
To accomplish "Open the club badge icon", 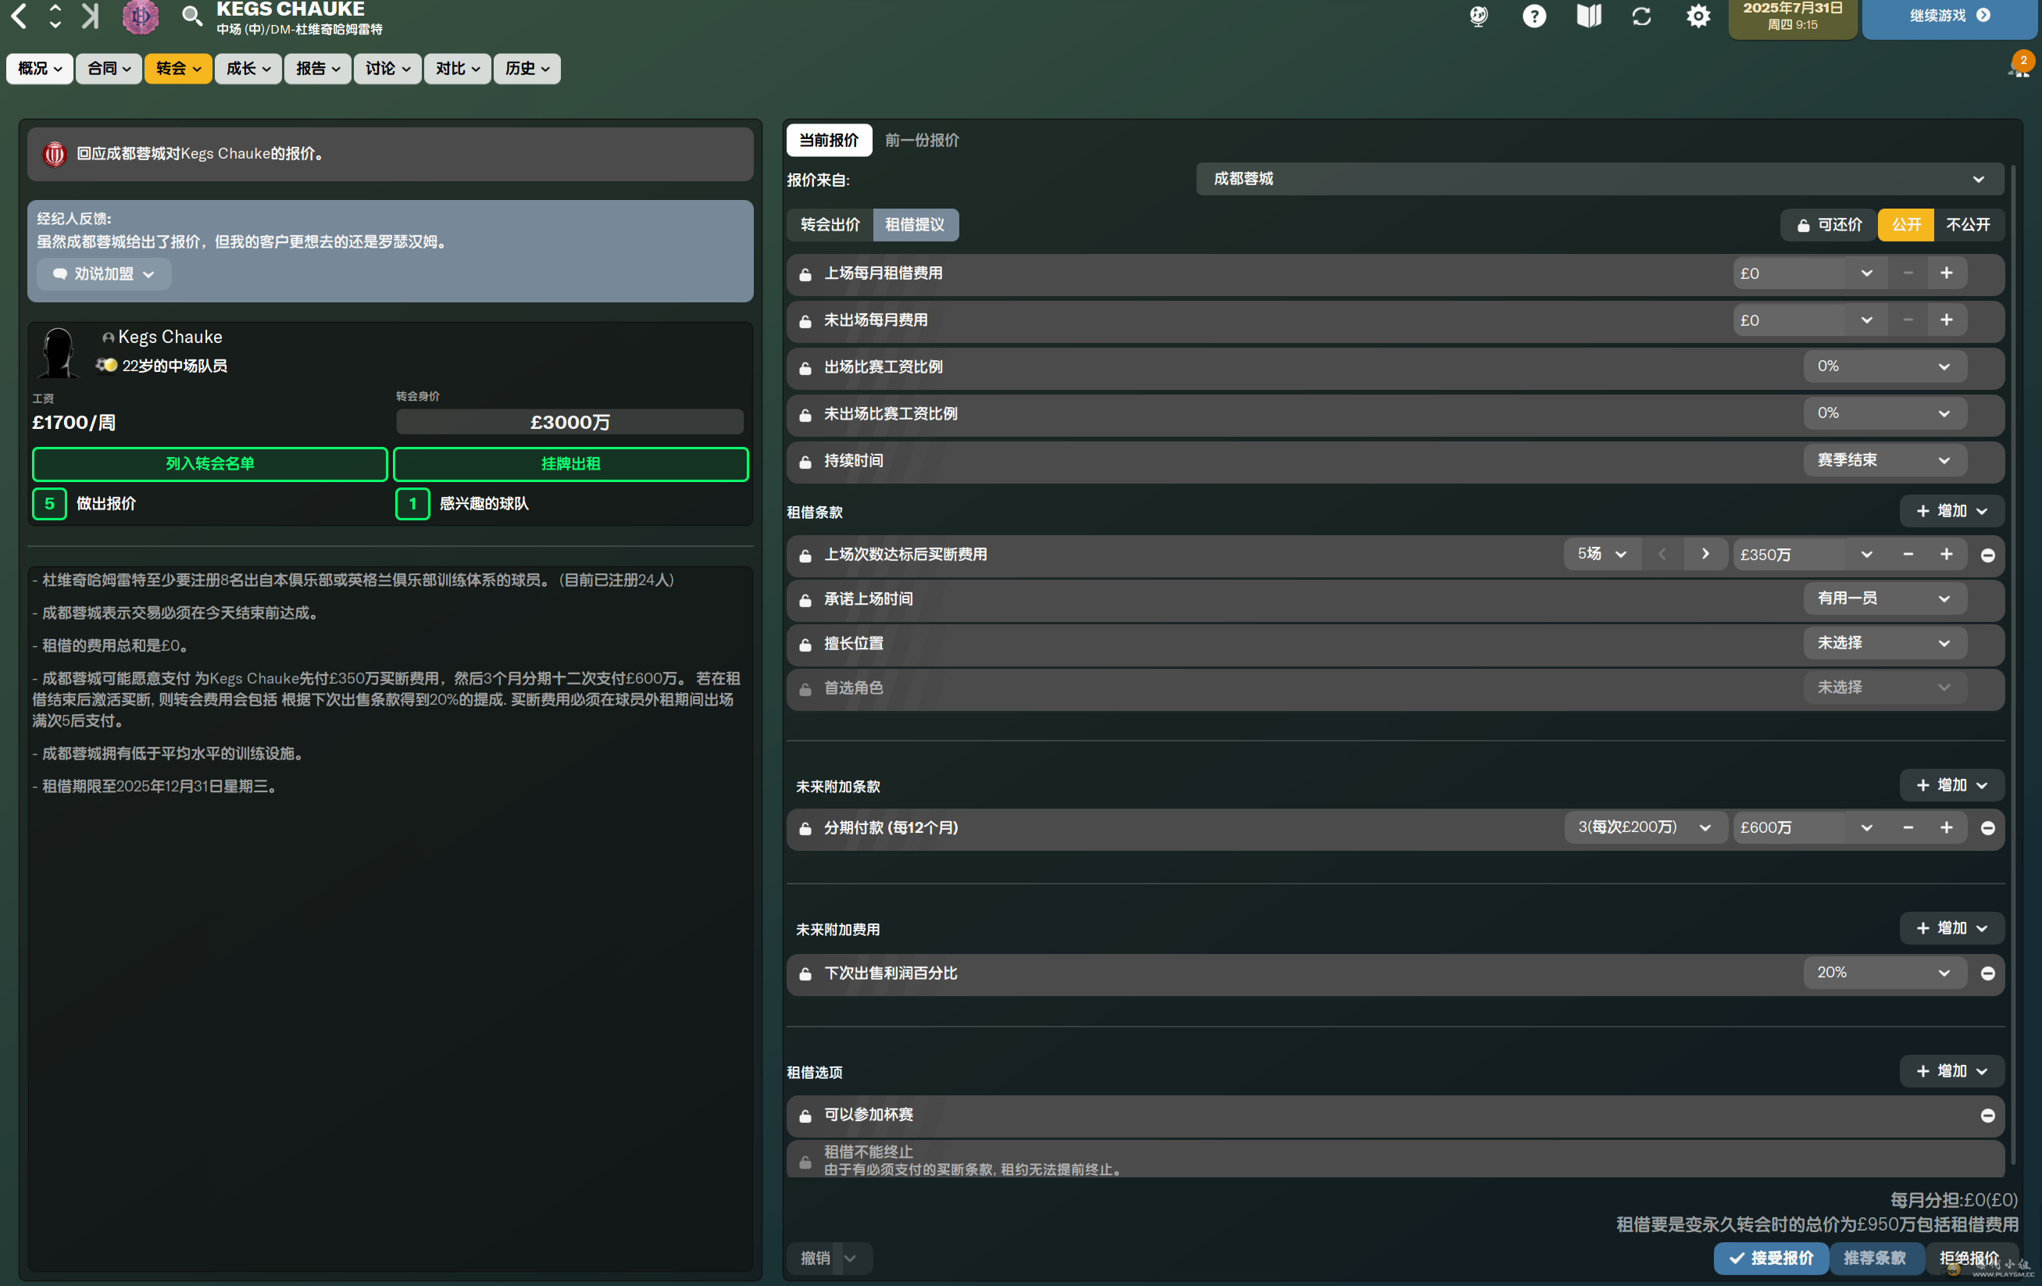I will [x=141, y=16].
